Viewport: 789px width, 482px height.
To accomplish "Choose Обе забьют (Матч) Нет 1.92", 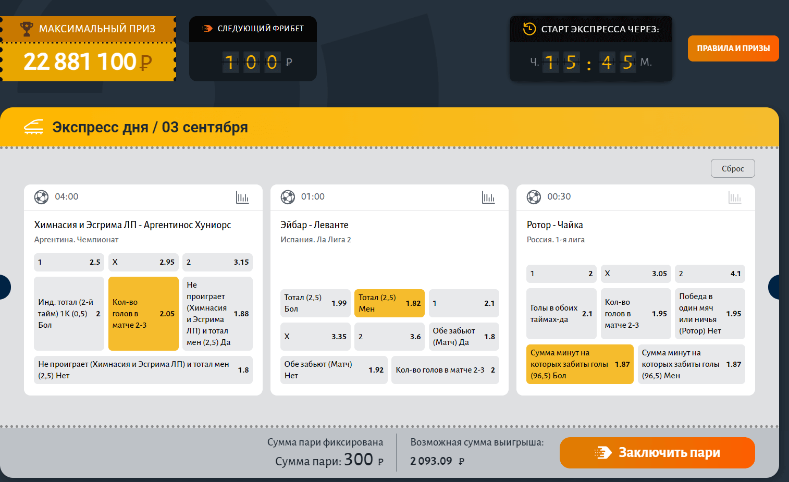I will [x=334, y=370].
